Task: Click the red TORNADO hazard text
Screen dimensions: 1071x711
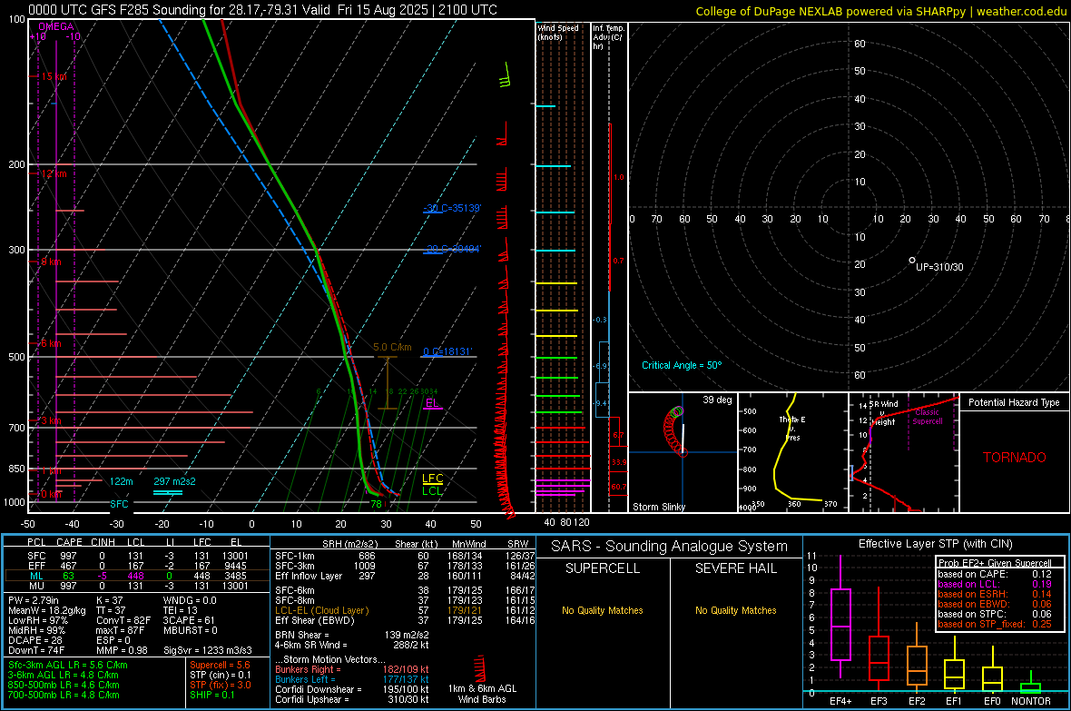Action: tap(1015, 458)
